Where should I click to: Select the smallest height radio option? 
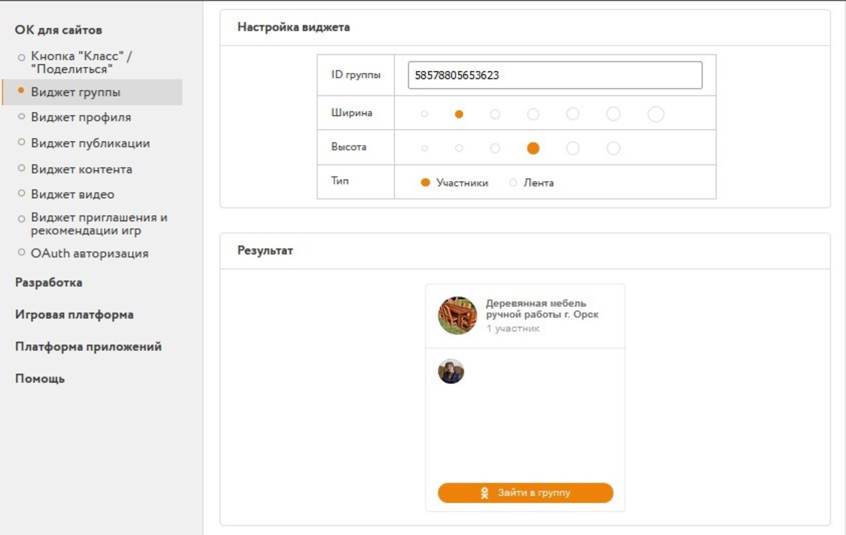pos(425,149)
